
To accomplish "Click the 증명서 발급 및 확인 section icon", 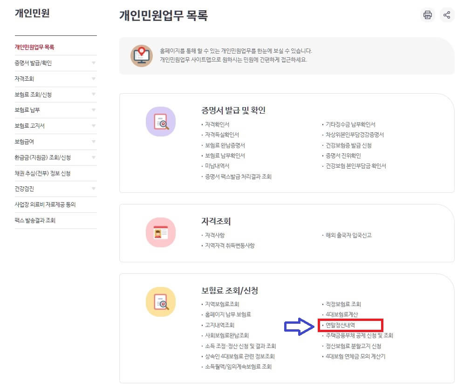I will click(x=161, y=122).
